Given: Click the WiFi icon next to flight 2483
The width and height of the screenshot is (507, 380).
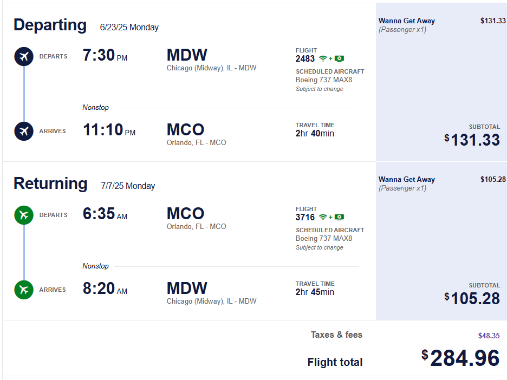Looking at the screenshot, I should point(323,58).
